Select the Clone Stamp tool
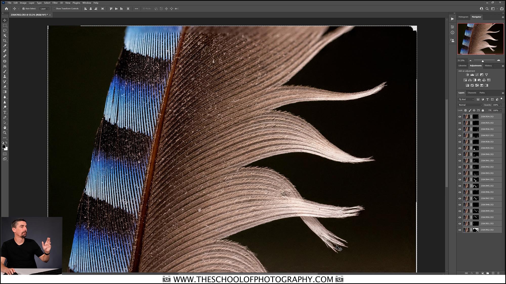This screenshot has width=506, height=284. click(x=5, y=77)
